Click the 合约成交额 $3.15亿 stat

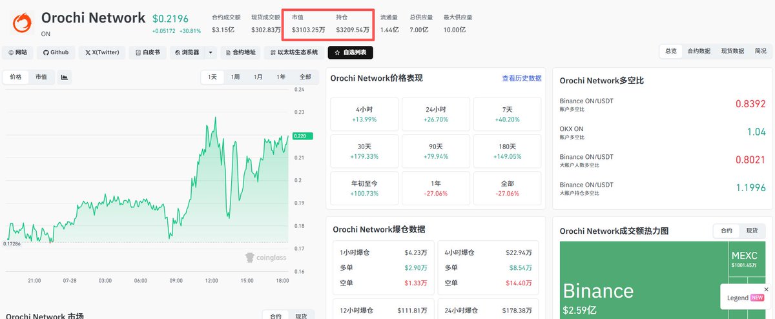coord(226,24)
